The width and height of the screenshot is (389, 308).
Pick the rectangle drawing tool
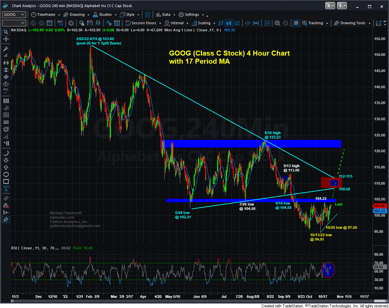click(6, 182)
